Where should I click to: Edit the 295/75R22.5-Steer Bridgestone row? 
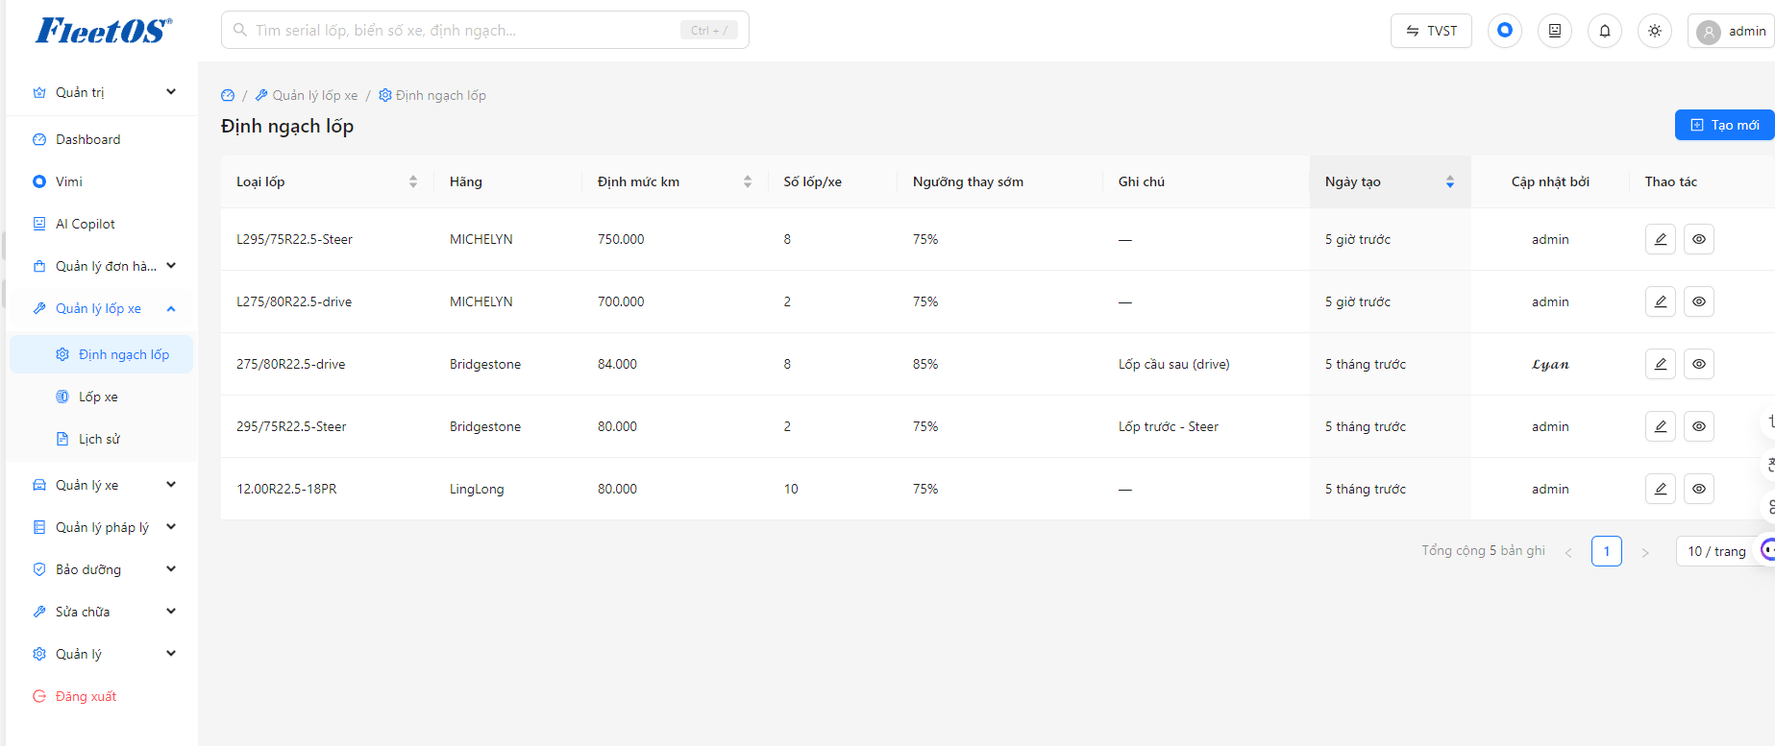click(1661, 426)
